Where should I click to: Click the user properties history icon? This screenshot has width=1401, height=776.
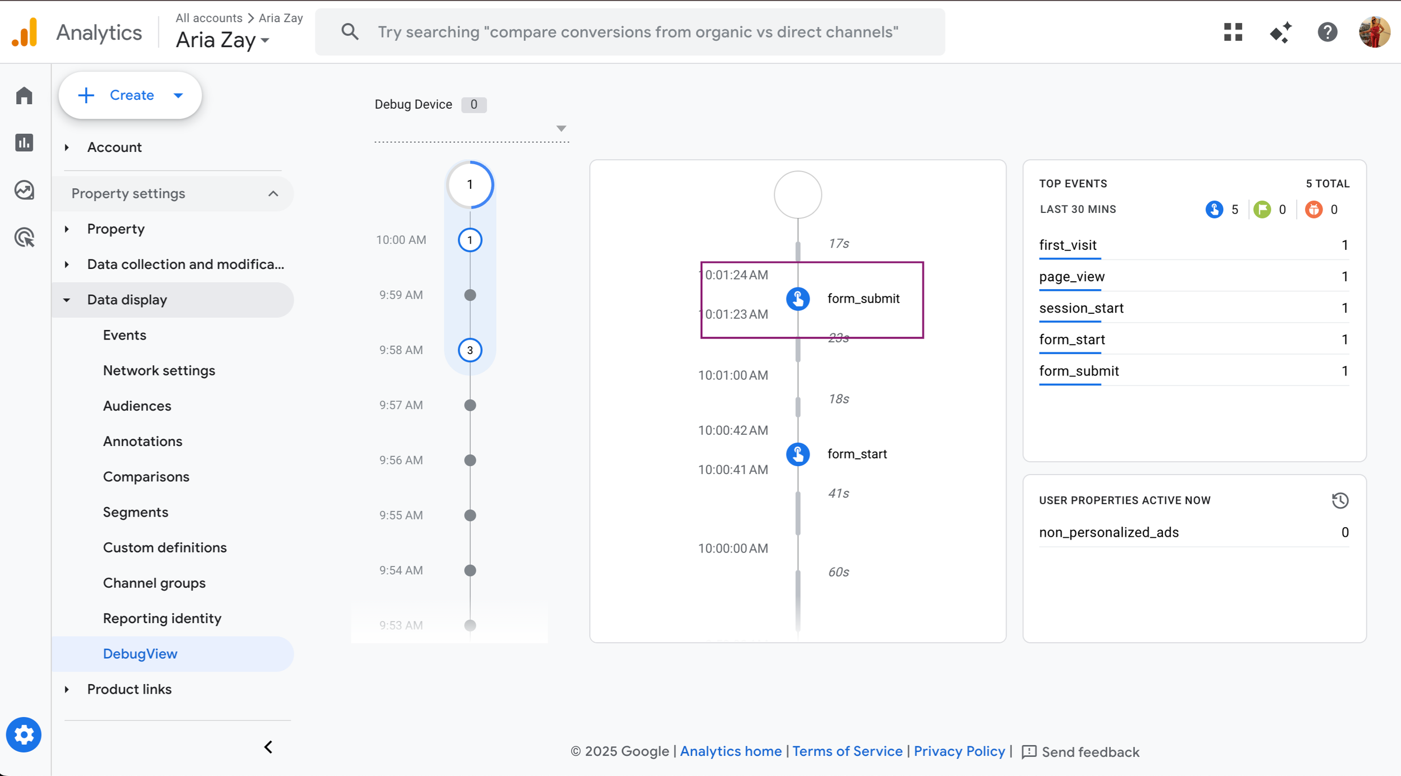coord(1340,500)
